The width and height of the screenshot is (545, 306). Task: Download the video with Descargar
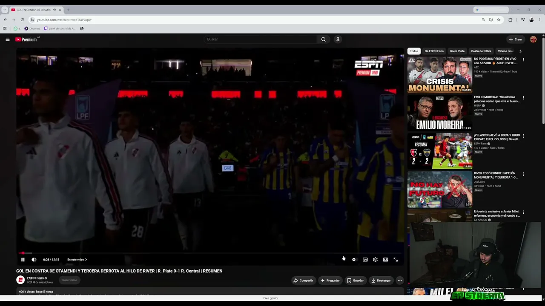tap(381, 280)
